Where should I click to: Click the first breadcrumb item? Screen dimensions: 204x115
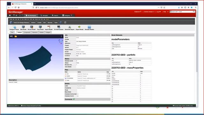(x=11, y=19)
